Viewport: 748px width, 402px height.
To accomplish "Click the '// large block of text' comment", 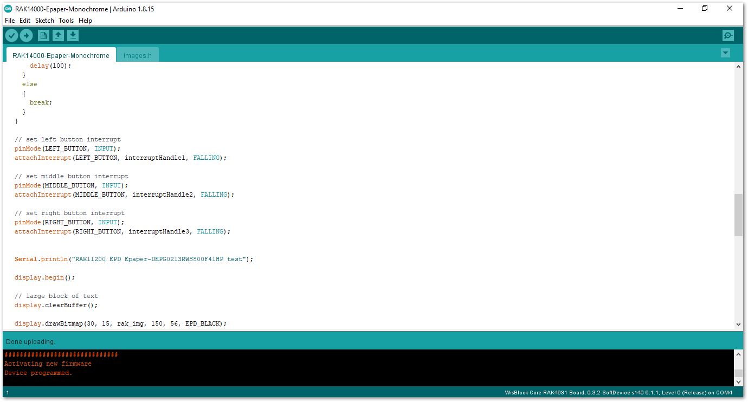I will pos(56,296).
